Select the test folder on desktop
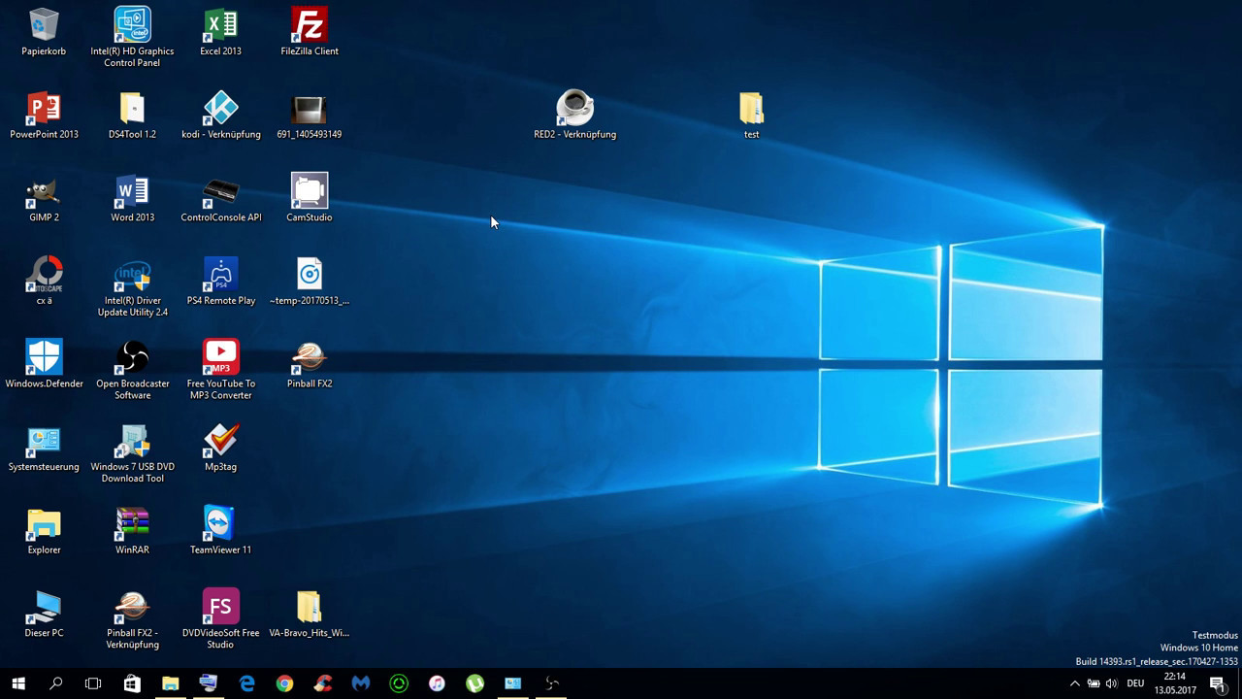This screenshot has height=699, width=1242. click(751, 108)
